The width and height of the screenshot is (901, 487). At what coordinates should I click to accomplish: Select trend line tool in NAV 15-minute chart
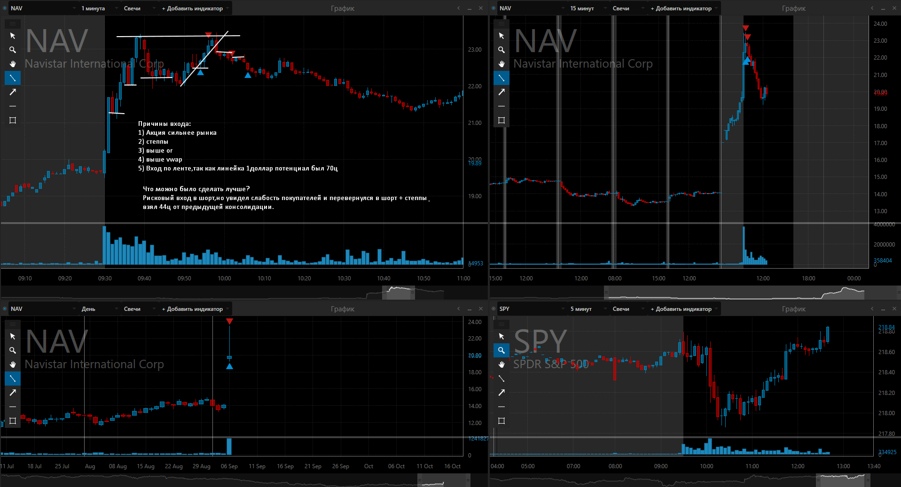tap(501, 78)
